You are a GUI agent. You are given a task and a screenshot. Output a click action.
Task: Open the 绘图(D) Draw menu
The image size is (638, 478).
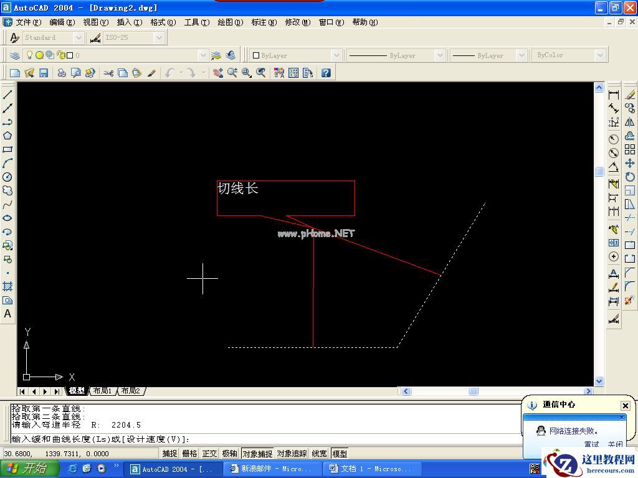(229, 22)
